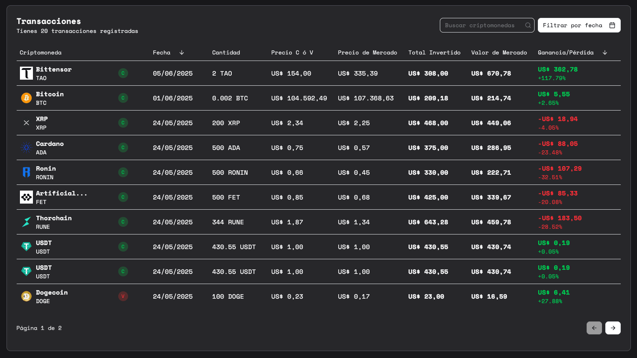Click the 200 XRP quantity cell
Image resolution: width=637 pixels, height=358 pixels.
226,123
